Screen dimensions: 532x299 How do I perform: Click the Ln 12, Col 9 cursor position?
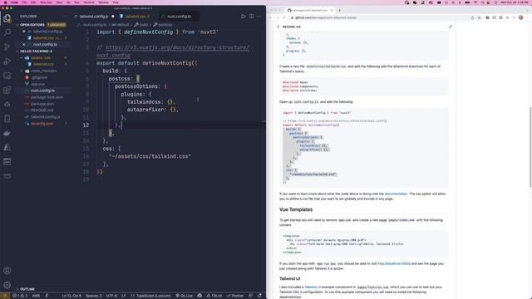pos(71,296)
